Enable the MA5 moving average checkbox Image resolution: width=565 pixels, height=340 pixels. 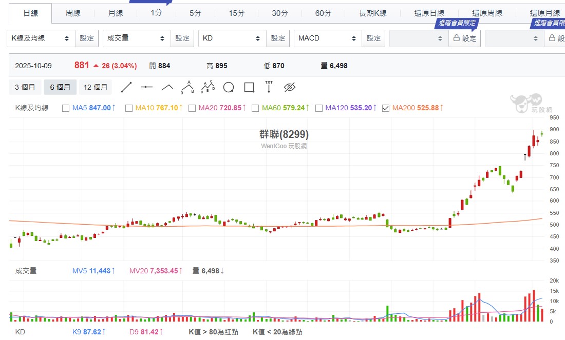tap(65, 108)
